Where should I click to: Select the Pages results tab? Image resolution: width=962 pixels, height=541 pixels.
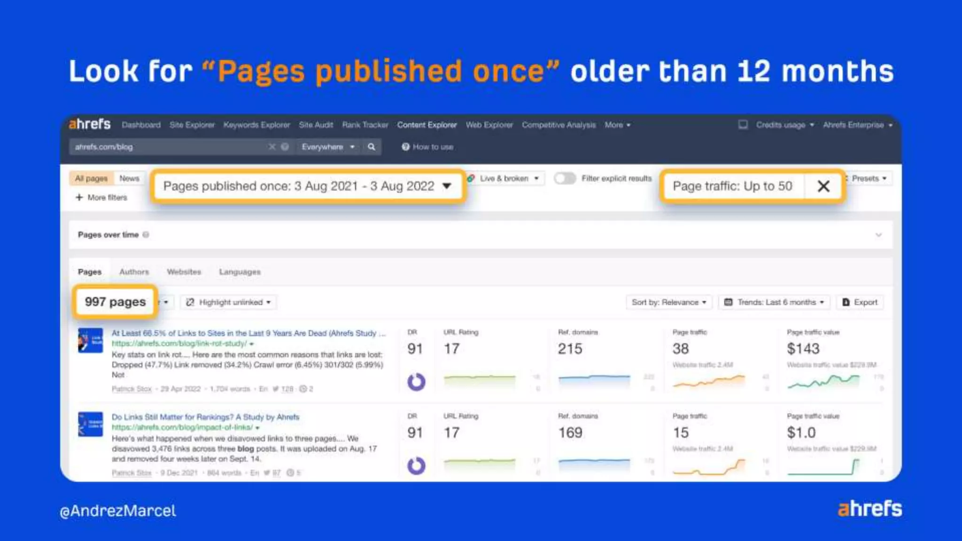[x=89, y=272]
